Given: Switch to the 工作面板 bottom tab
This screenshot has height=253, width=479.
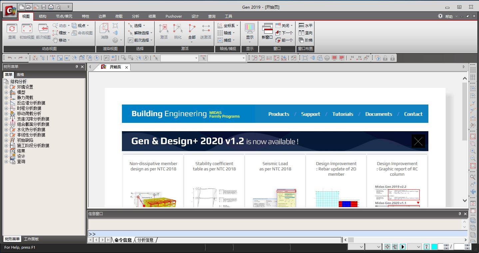Looking at the screenshot, I should (x=31, y=239).
